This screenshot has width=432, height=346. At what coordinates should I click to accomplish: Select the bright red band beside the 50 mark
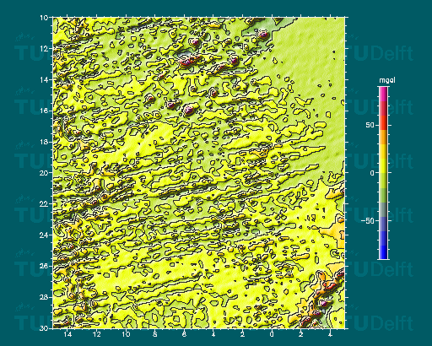click(383, 122)
